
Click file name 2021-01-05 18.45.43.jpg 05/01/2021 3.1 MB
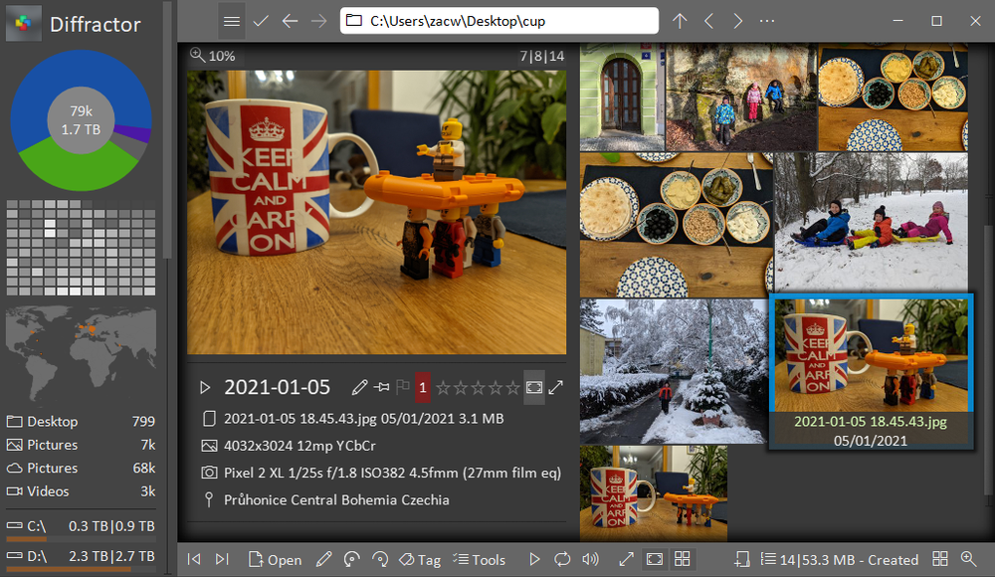click(363, 419)
